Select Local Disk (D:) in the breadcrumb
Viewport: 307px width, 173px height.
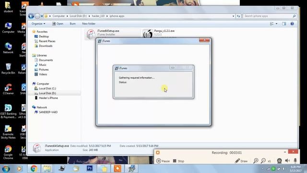(x=78, y=16)
